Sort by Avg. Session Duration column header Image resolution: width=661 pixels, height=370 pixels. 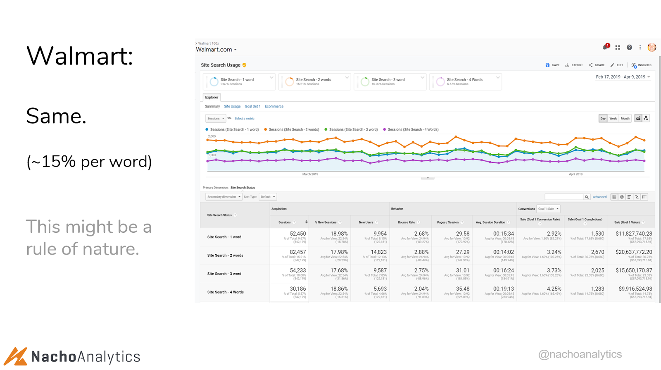490,222
